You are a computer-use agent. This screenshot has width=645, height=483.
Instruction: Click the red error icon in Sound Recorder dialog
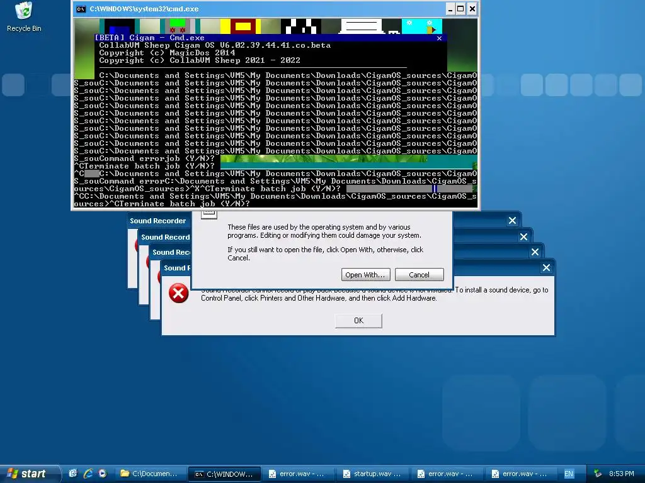point(178,293)
